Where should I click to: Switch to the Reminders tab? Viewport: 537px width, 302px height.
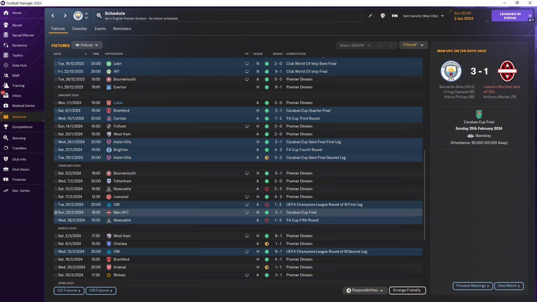tap(122, 29)
